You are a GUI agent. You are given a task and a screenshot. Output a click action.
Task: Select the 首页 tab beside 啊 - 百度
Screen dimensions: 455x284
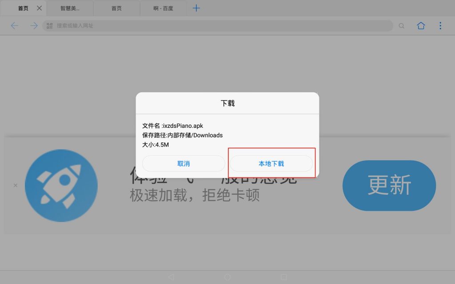[116, 8]
